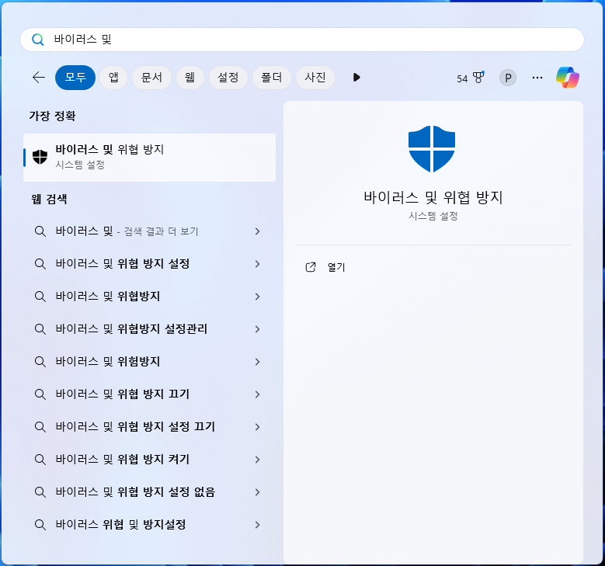The image size is (605, 566).
Task: Click search icon beside 바이러스 및 위협 방지 켜기
Action: pyautogui.click(x=40, y=460)
